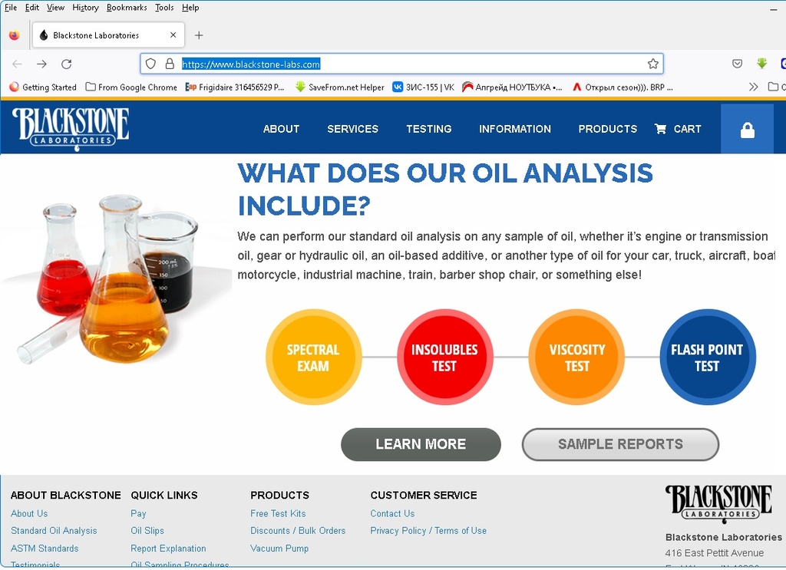The image size is (786, 570).
Task: Open the Открыл сезон BRP bookmark
Action: (623, 87)
